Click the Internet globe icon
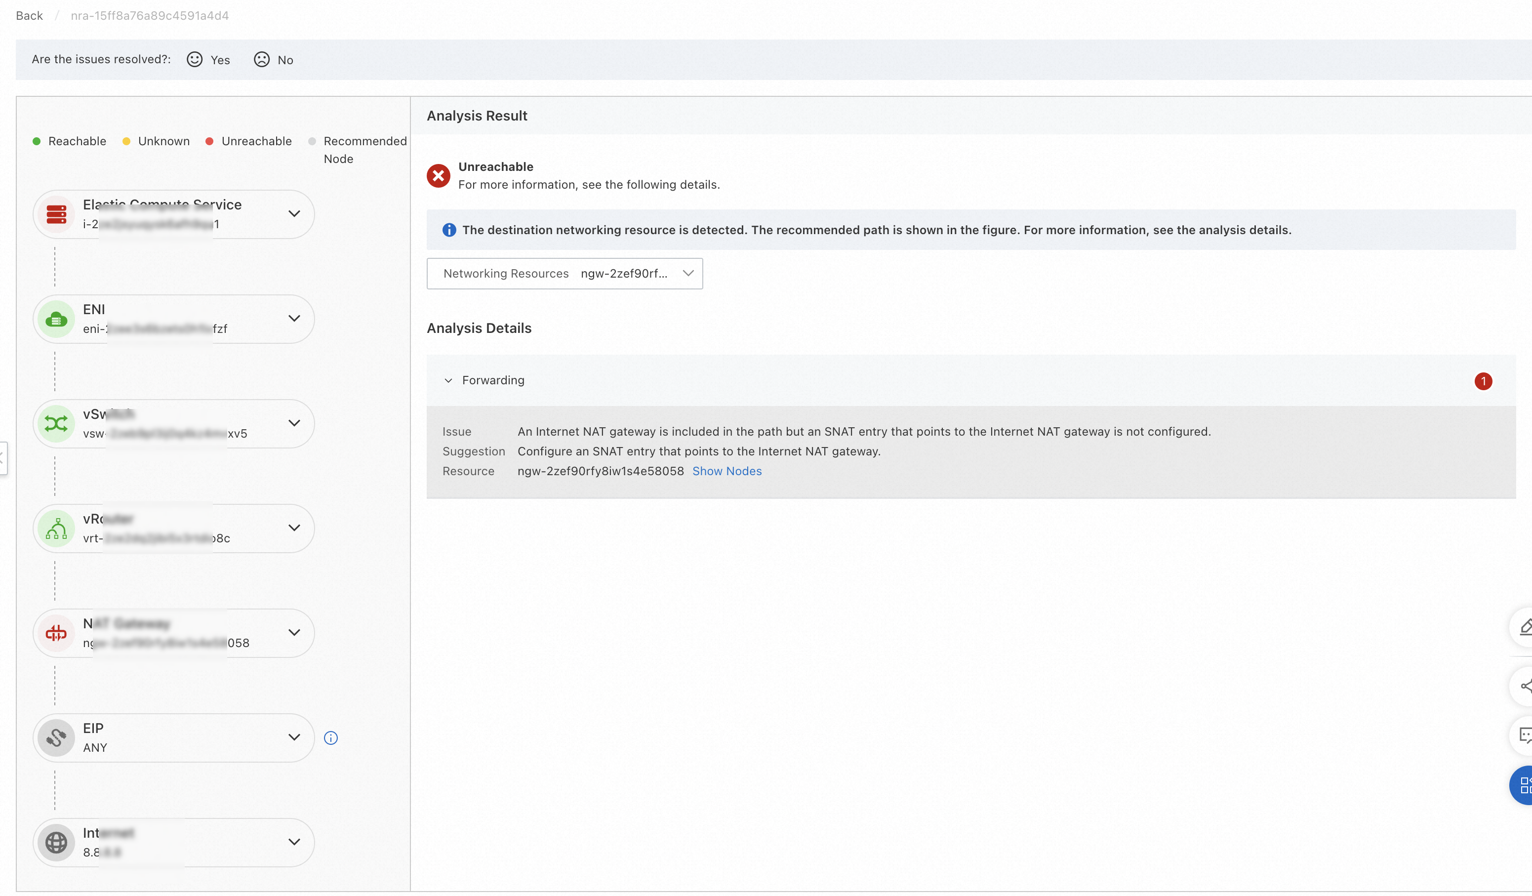This screenshot has width=1532, height=896. point(56,842)
